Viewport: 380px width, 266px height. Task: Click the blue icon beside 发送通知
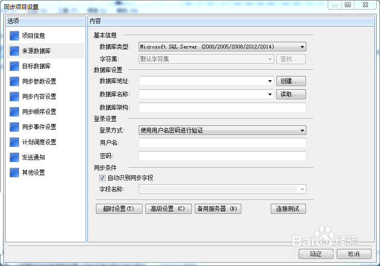14,157
